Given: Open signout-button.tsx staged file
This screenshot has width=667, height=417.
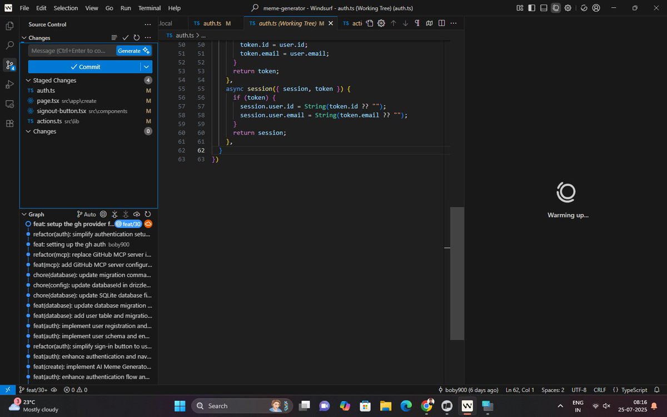Looking at the screenshot, I should (x=89, y=111).
